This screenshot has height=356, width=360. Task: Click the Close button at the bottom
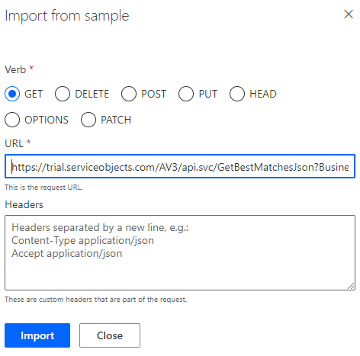[110, 335]
